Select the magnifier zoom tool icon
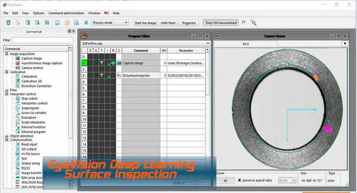Viewport: 357px width, 193px height. point(253,23)
